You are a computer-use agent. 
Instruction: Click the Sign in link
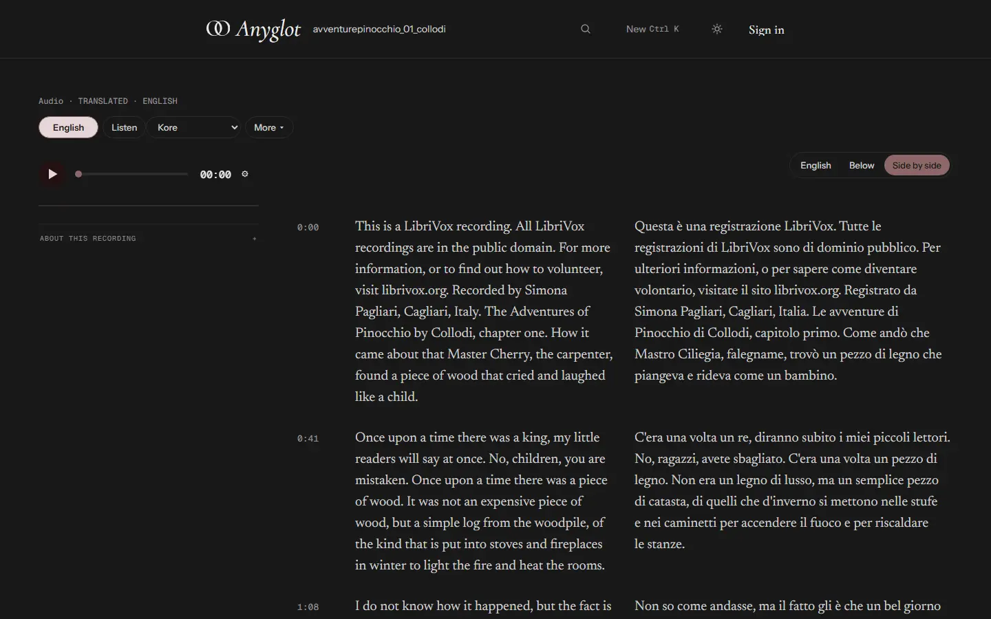pos(767,30)
